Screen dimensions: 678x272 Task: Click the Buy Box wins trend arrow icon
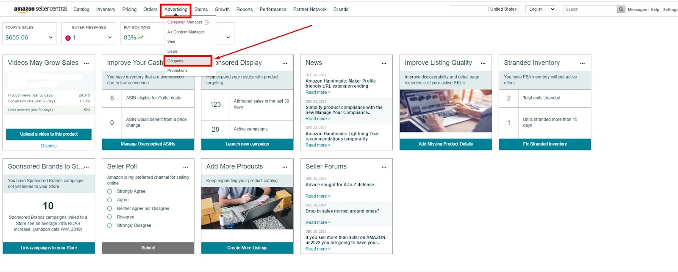pyautogui.click(x=141, y=37)
